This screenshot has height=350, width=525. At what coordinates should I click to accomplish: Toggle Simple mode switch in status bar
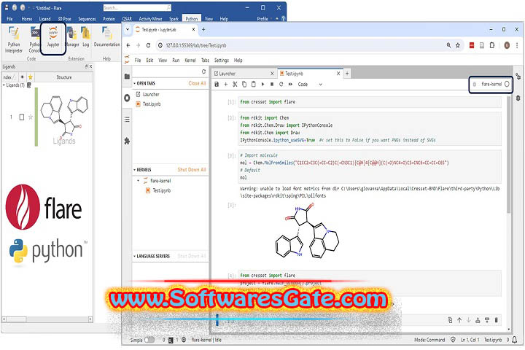(x=149, y=340)
